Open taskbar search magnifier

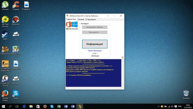click(10, 106)
